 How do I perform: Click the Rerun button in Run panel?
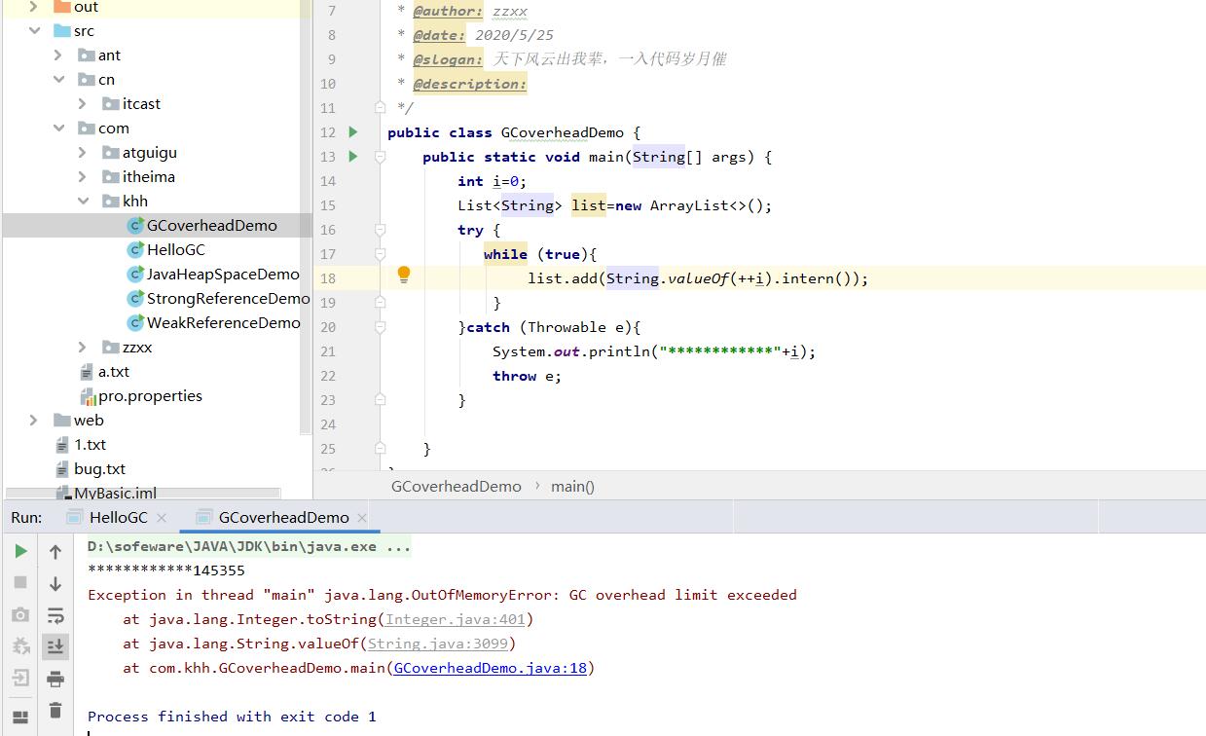tap(20, 551)
